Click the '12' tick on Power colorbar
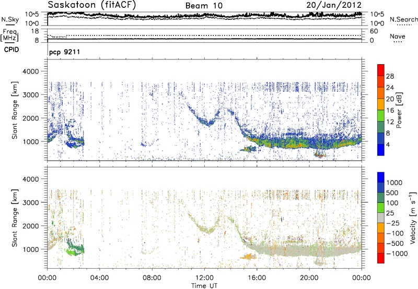Screen dimensions: 418x289 pyautogui.click(x=390, y=122)
